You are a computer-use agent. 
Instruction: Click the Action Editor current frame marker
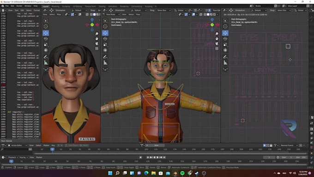(52, 149)
